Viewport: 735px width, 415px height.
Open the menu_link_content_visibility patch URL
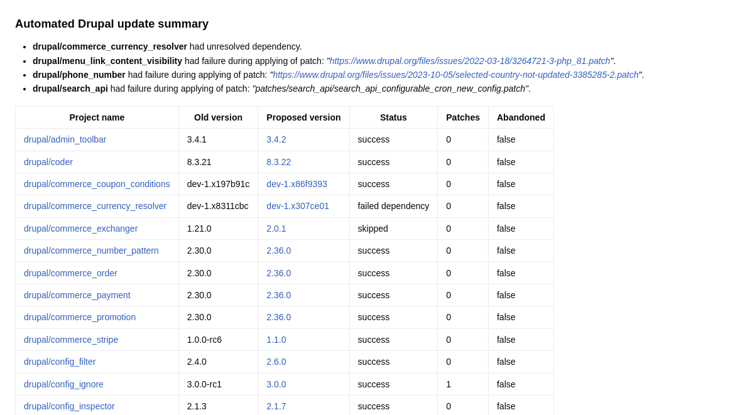[x=469, y=61]
